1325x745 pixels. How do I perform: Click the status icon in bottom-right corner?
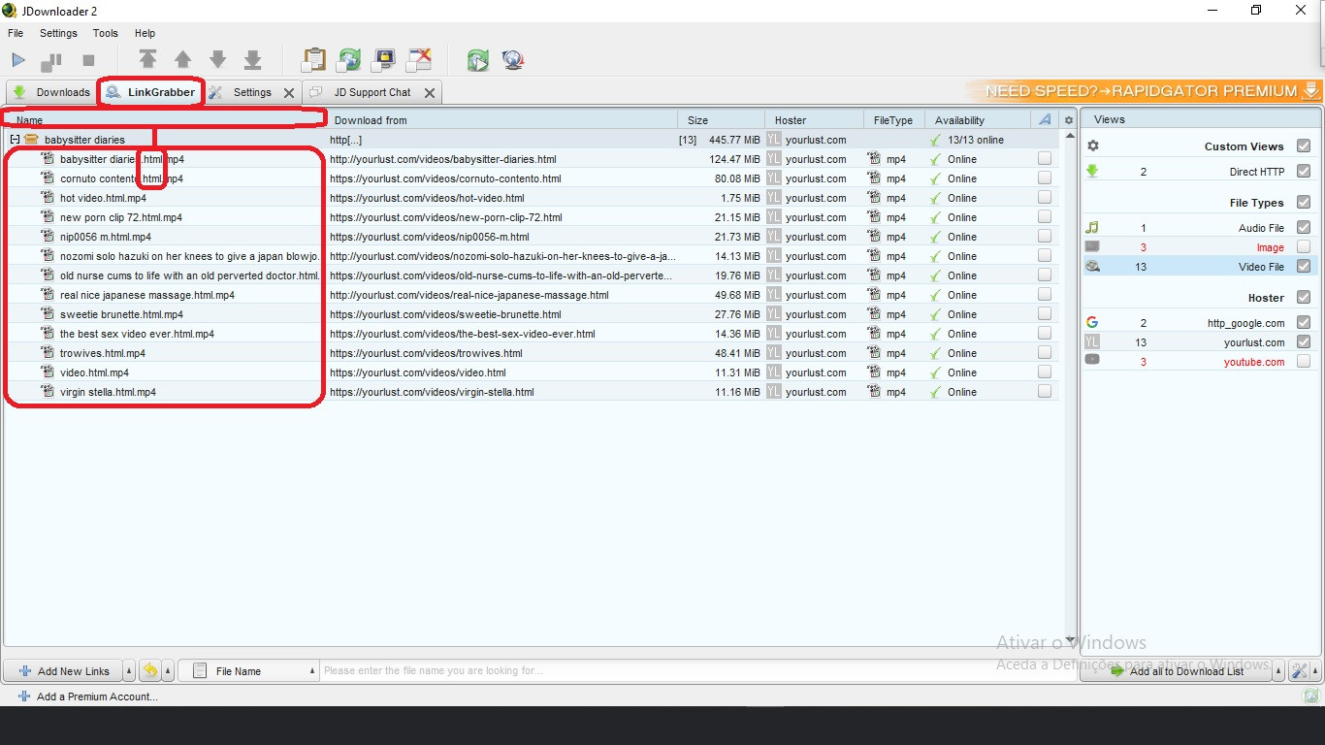pyautogui.click(x=1311, y=696)
